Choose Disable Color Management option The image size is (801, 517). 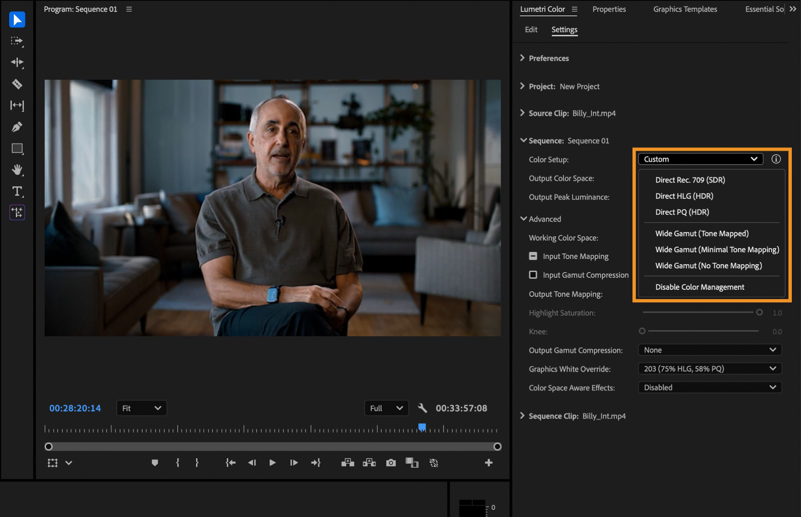[x=699, y=287]
